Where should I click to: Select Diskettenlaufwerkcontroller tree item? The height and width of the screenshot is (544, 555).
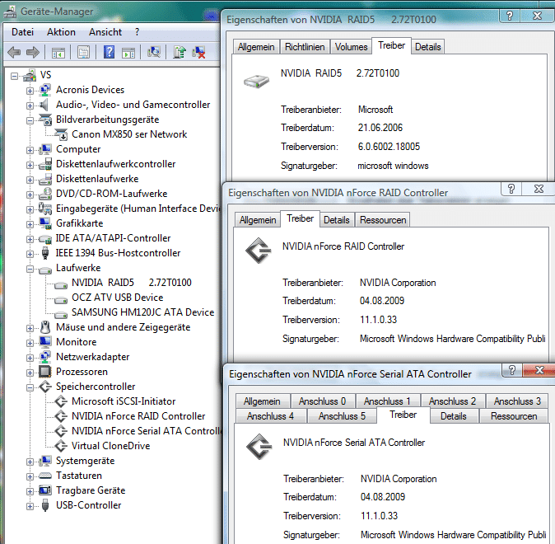click(x=116, y=164)
